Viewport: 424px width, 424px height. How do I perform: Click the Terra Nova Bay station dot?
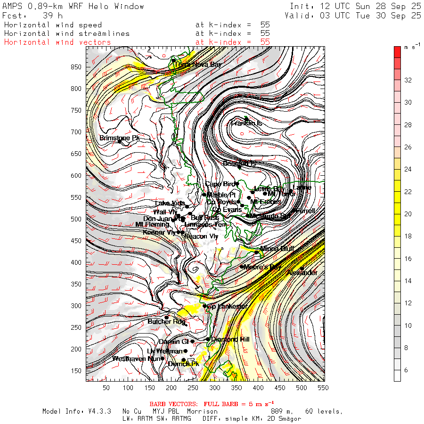[173, 60]
